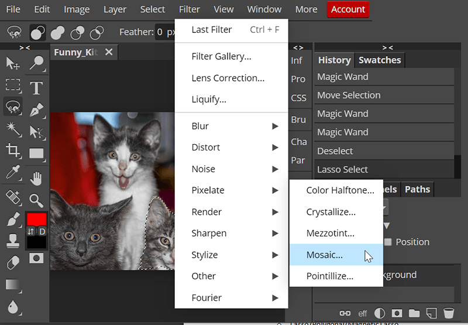Create a new folder in Layers panel
Screen dimensions: 468x325
tap(414, 313)
